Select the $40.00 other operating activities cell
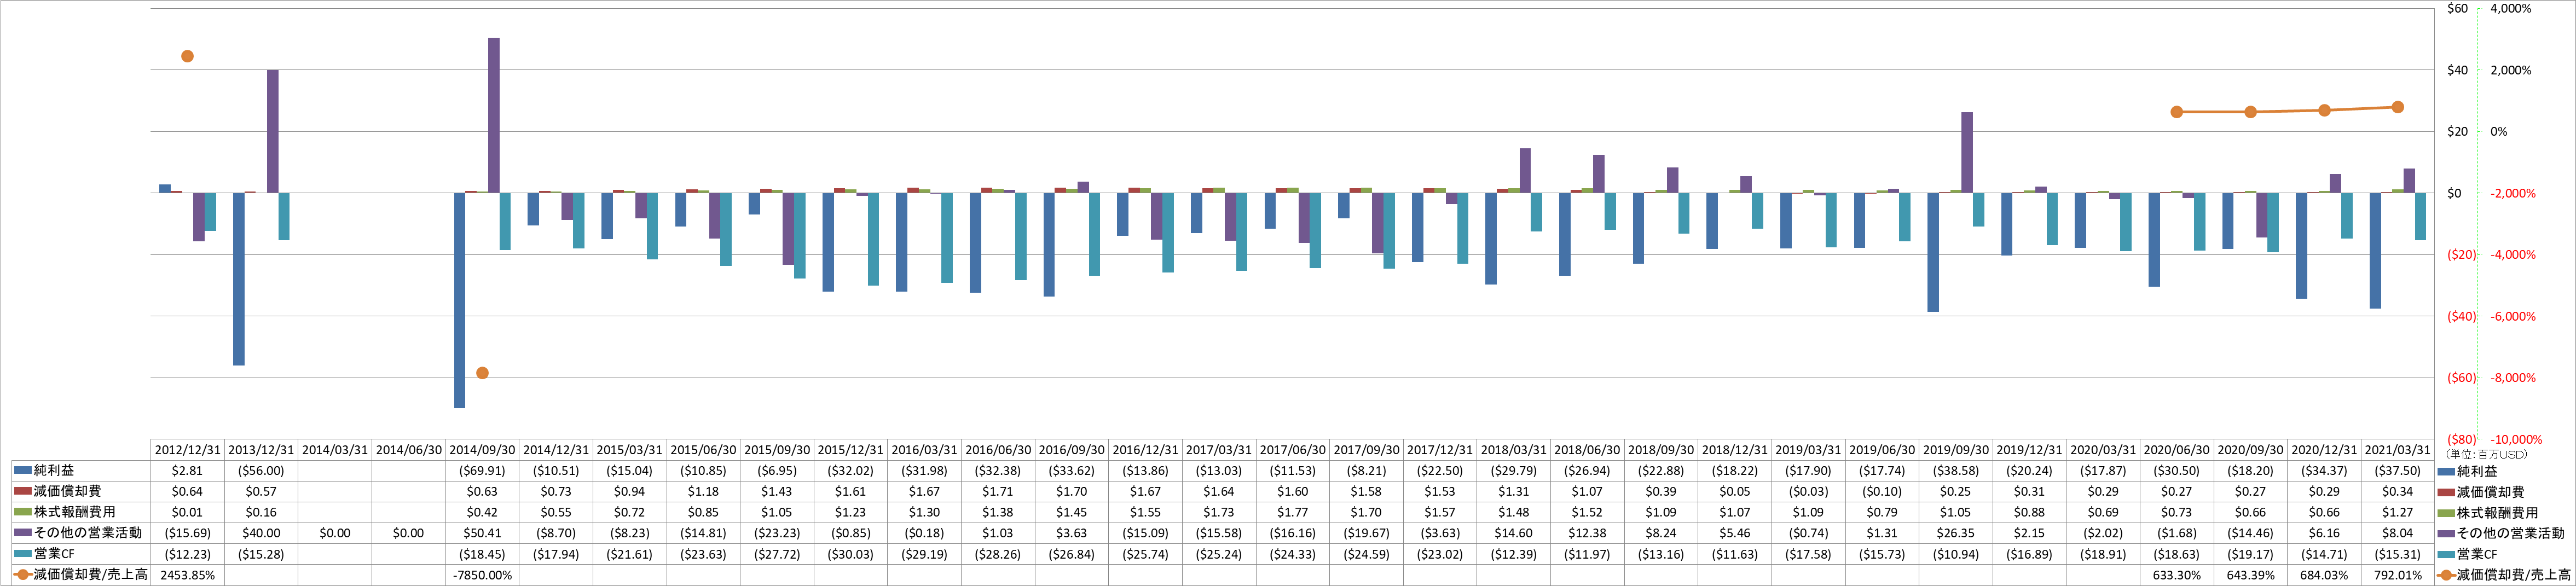The height and width of the screenshot is (586, 2576). click(x=261, y=533)
